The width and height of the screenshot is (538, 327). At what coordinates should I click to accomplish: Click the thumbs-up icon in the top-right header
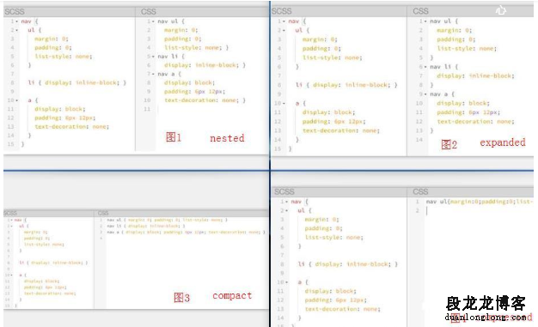coord(500,10)
